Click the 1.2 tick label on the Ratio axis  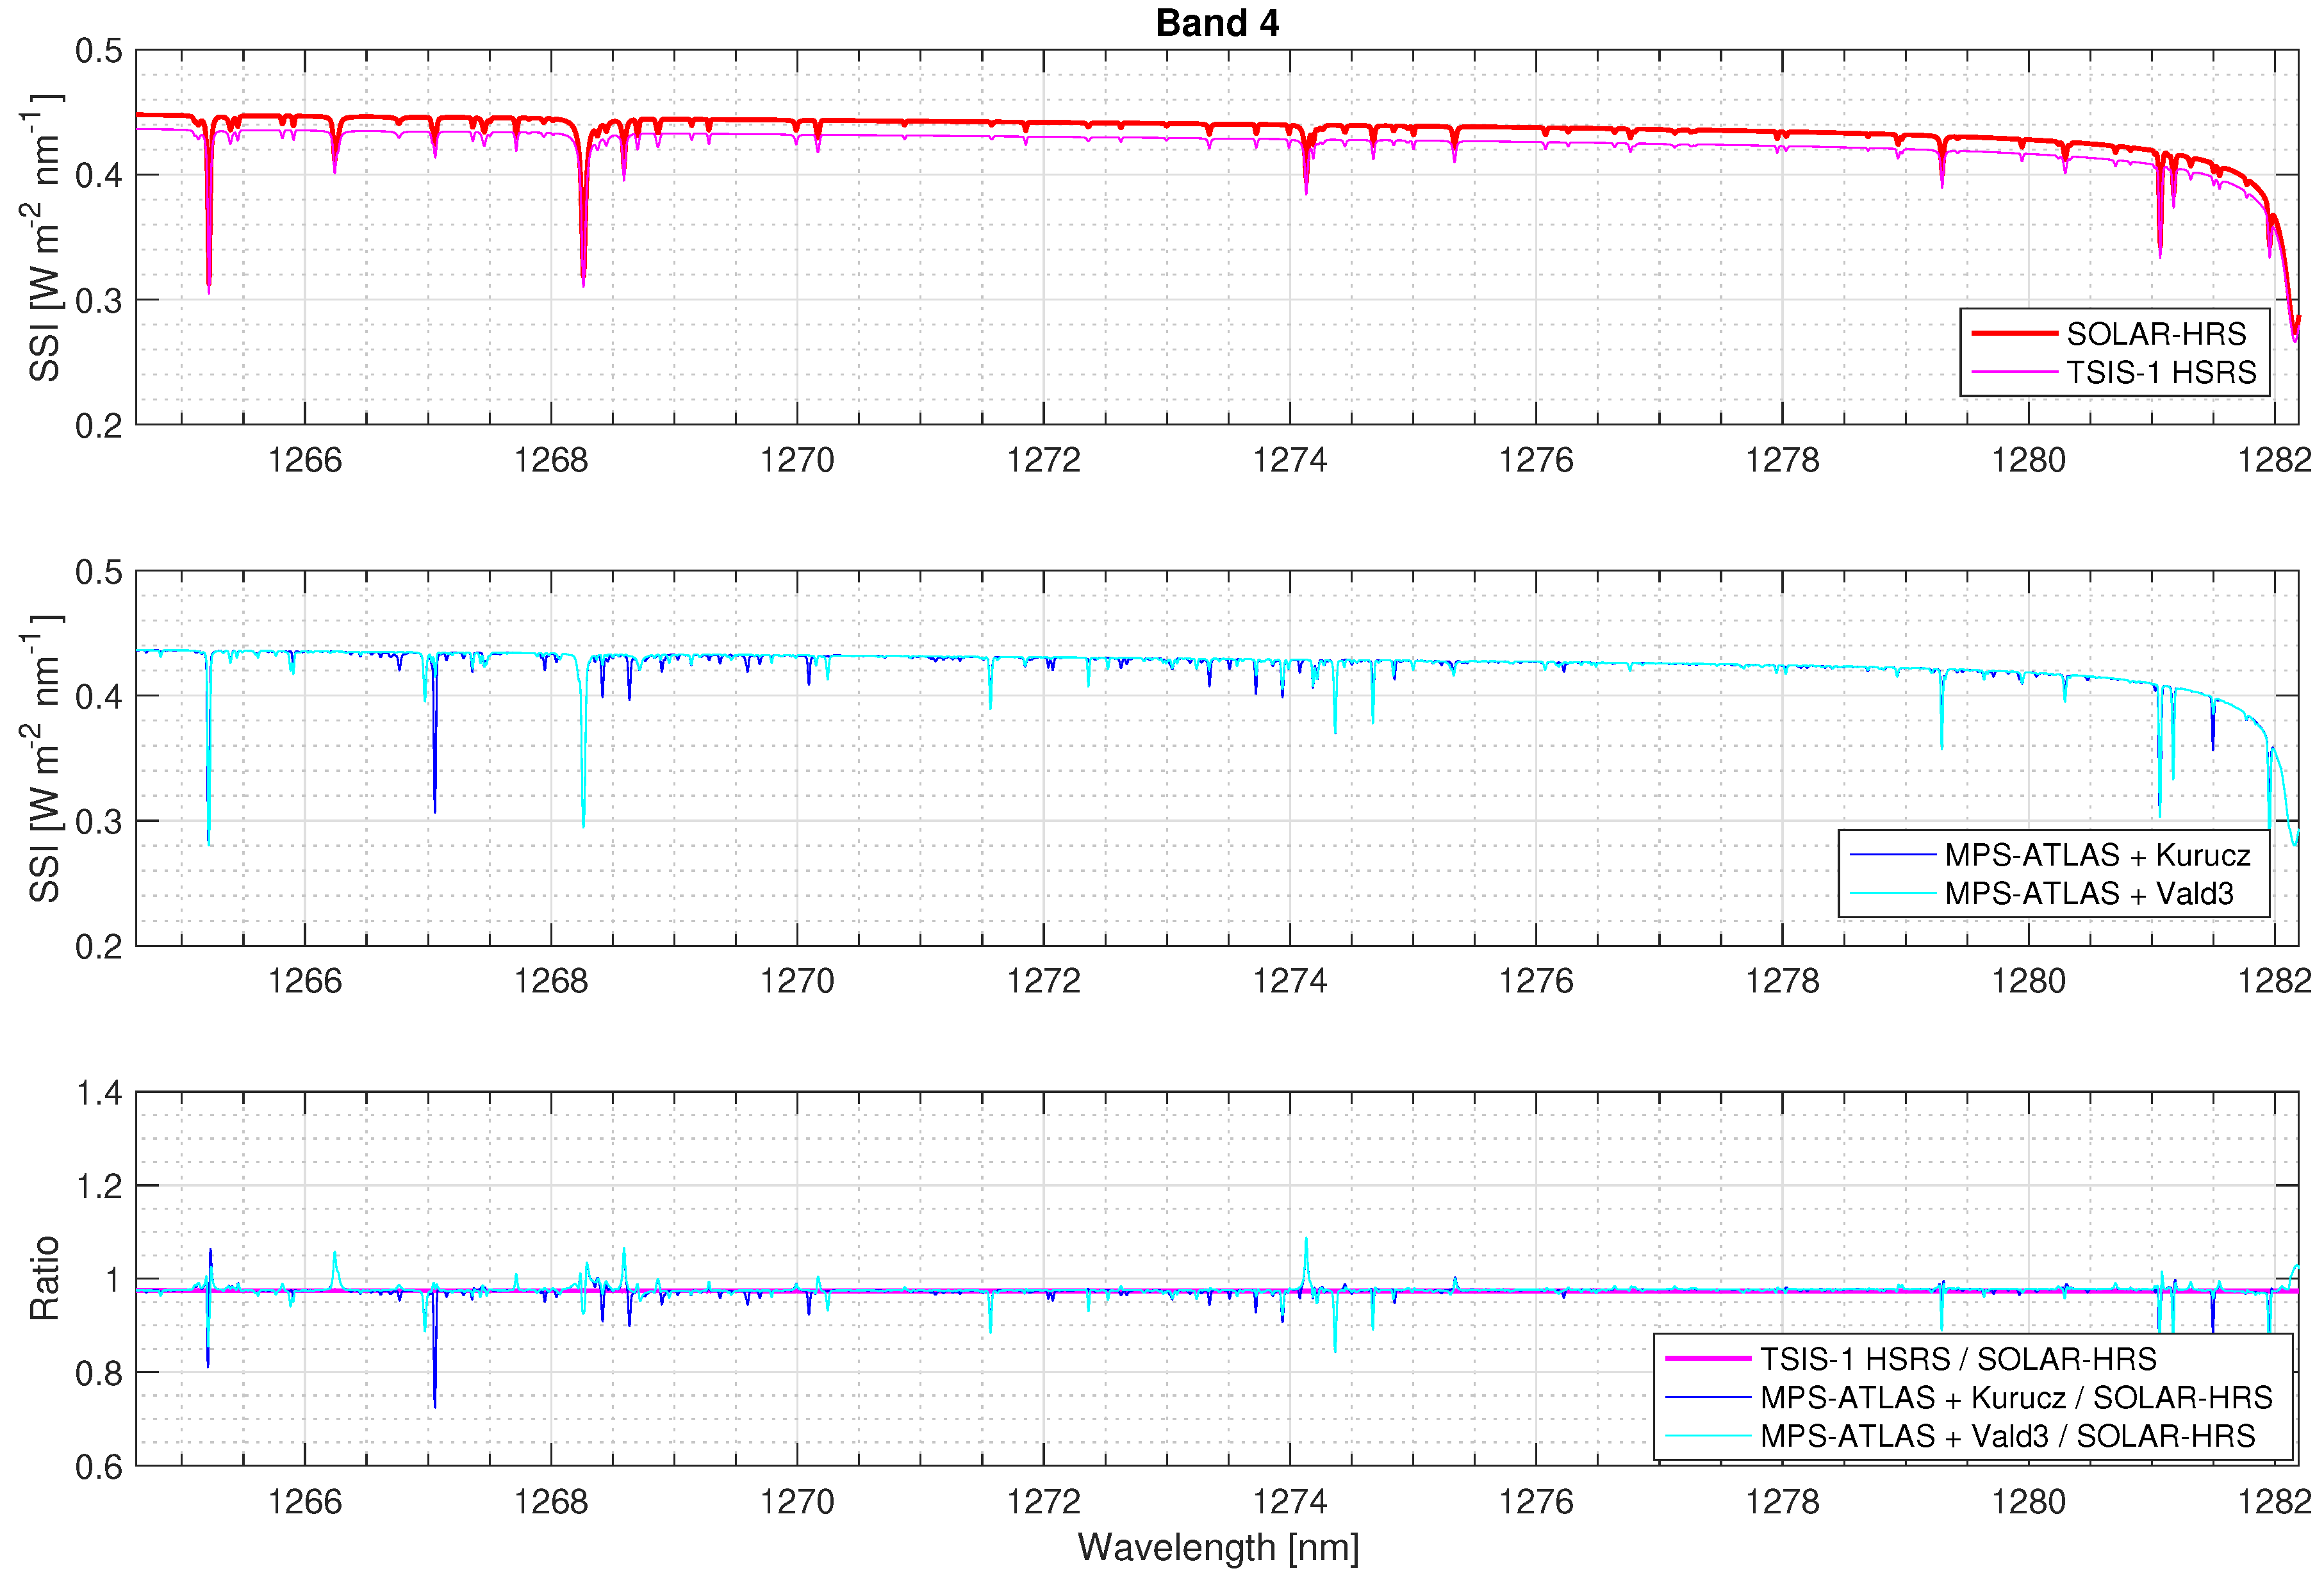[x=100, y=1186]
